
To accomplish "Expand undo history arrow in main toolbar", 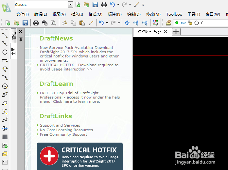I will coord(107,23).
